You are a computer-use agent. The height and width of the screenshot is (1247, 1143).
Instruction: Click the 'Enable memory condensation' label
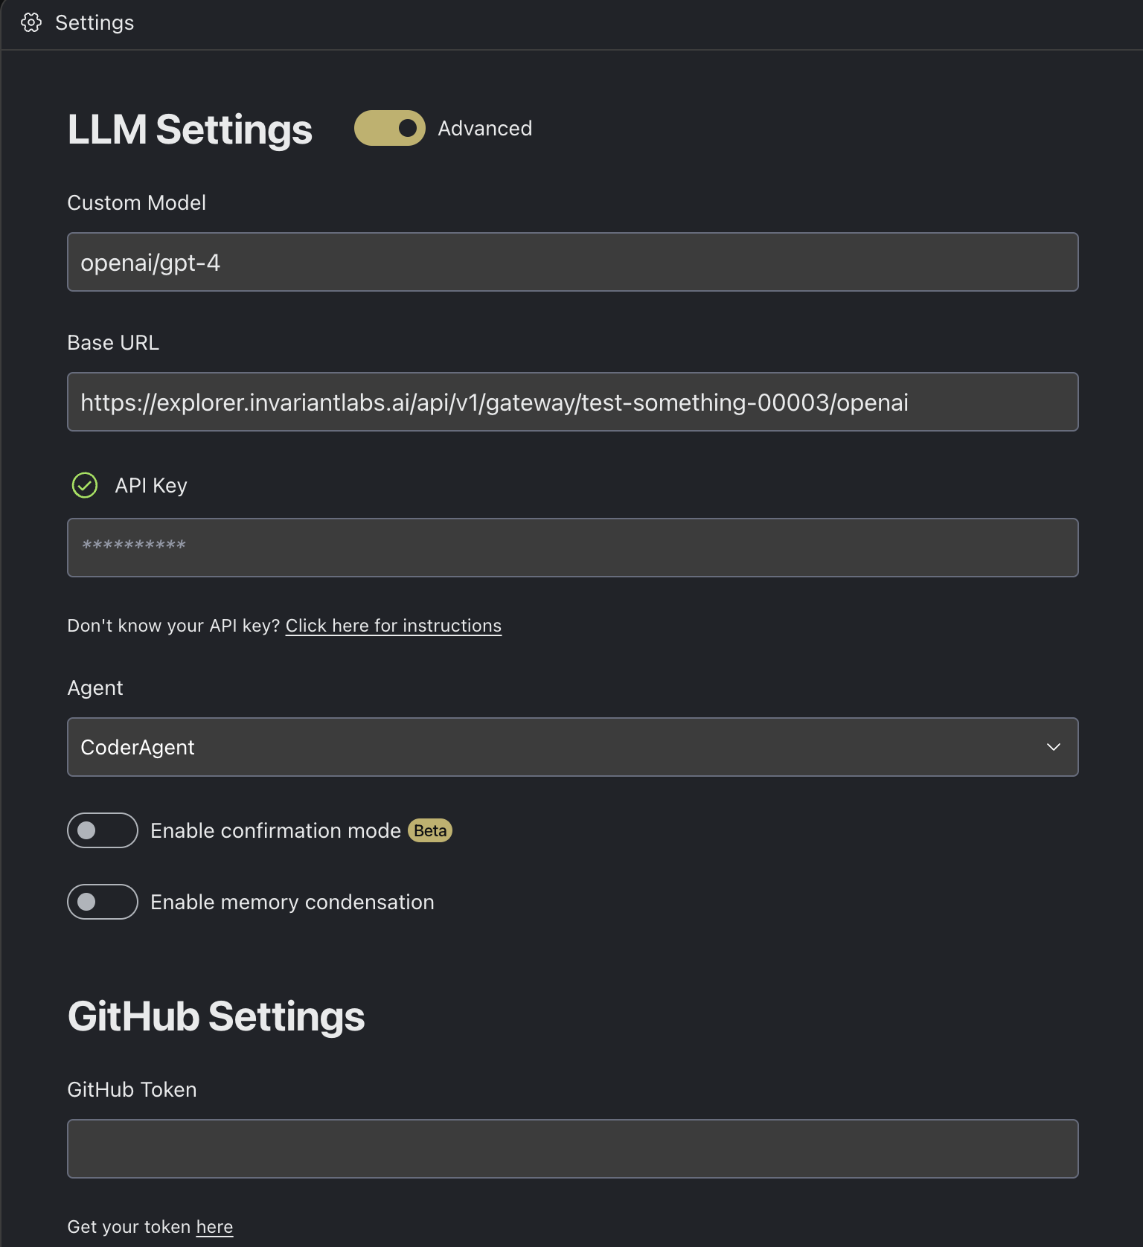[292, 902]
